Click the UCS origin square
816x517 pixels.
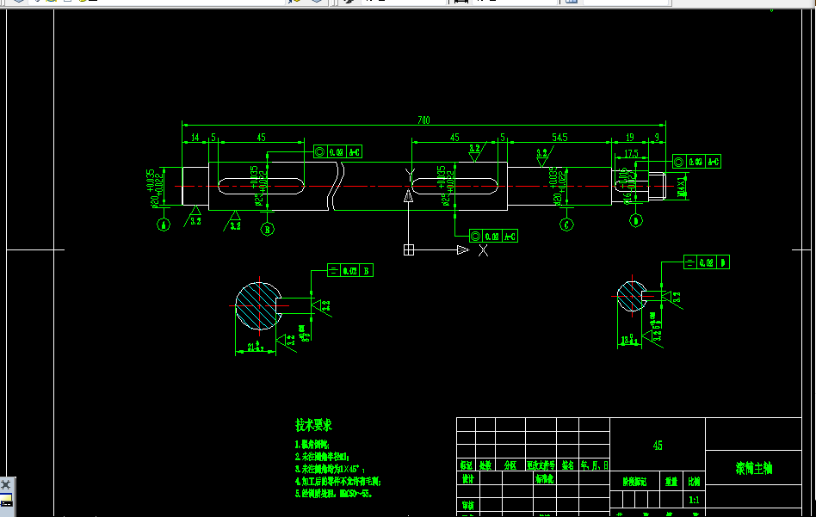[409, 250]
